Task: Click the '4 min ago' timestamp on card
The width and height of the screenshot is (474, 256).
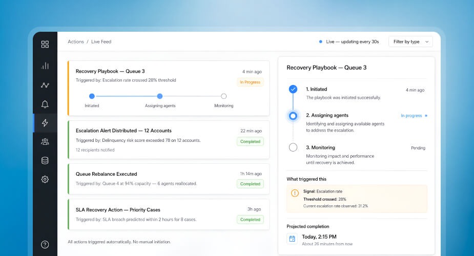Action: pos(252,72)
